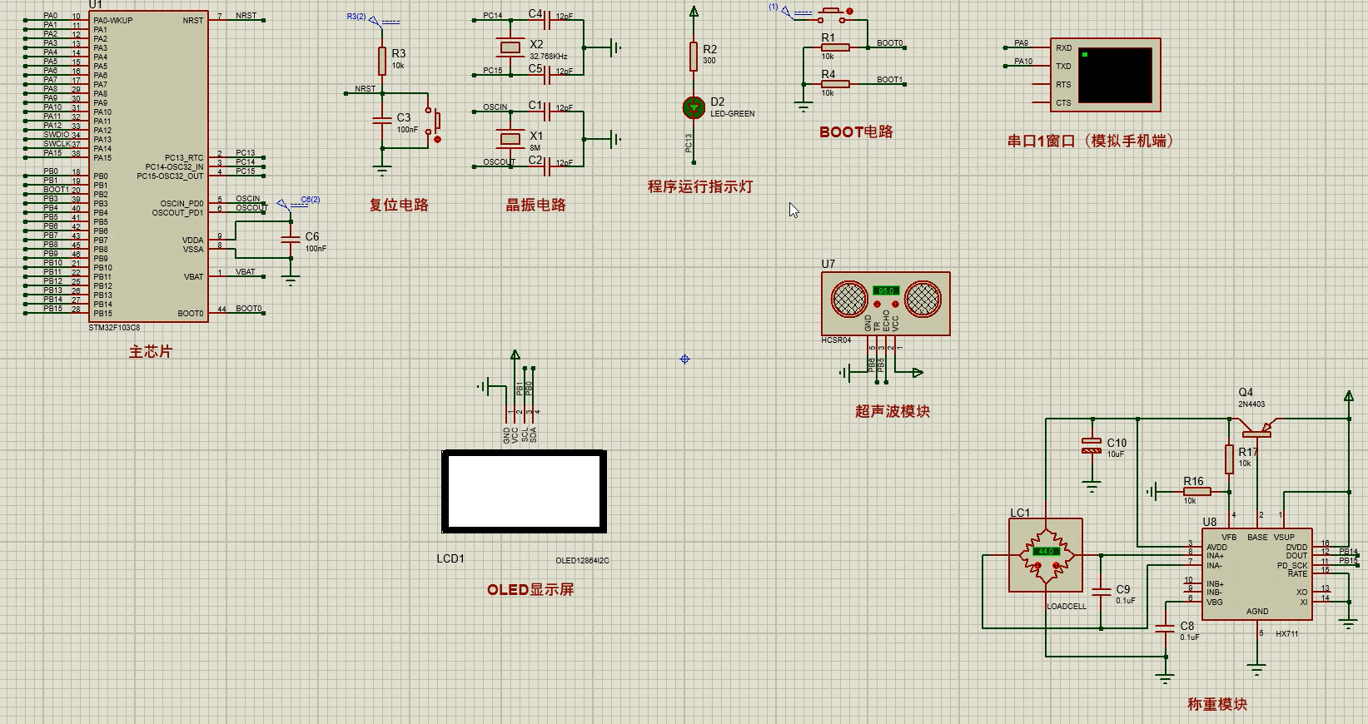Click the HCSR04 part name text

point(836,340)
